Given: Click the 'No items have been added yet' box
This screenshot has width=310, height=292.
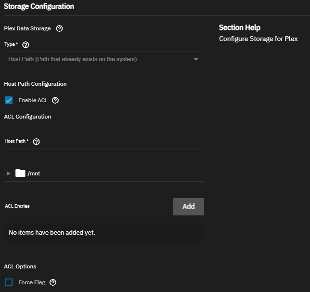Looking at the screenshot, I should coord(104,232).
